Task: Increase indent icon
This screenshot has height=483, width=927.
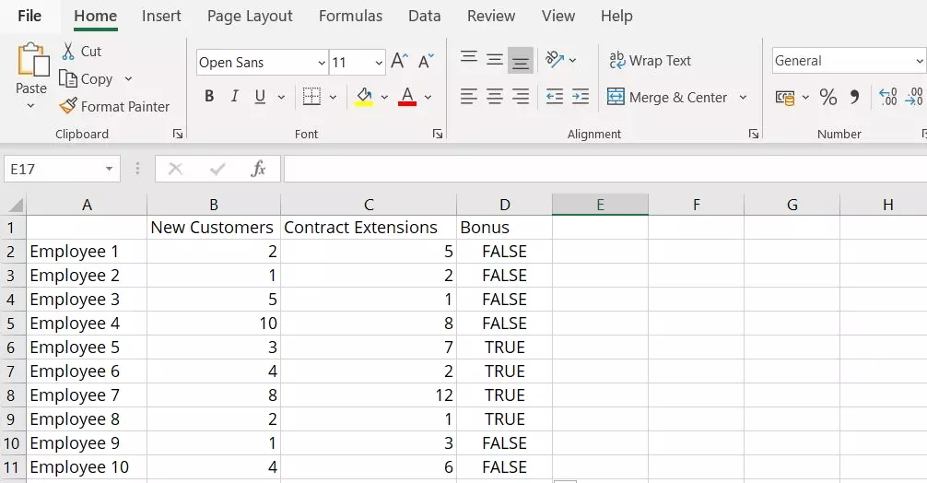Action: (x=581, y=97)
